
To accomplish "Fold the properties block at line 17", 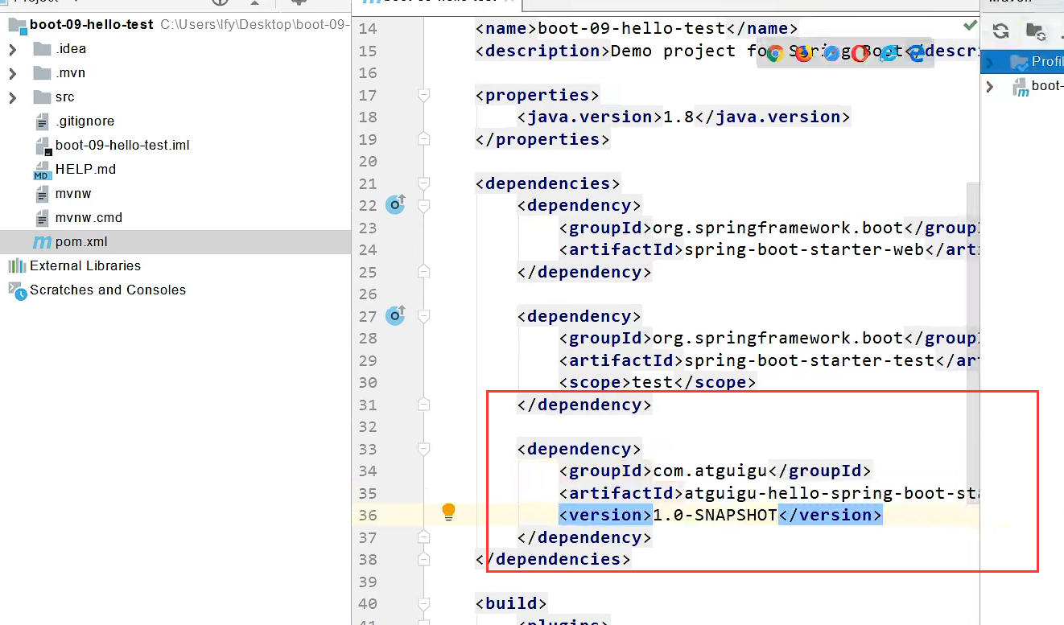I will pyautogui.click(x=424, y=95).
